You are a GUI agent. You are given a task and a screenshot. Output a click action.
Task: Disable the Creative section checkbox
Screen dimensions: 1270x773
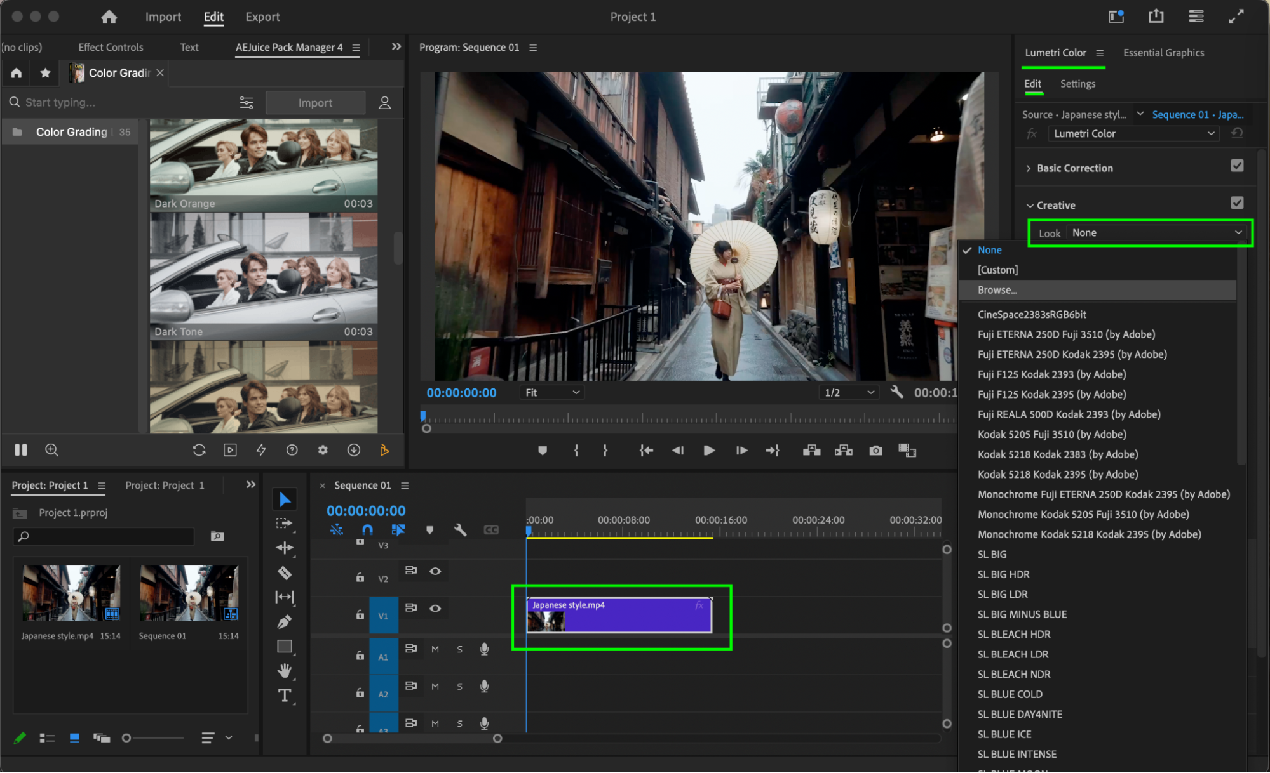click(x=1236, y=203)
